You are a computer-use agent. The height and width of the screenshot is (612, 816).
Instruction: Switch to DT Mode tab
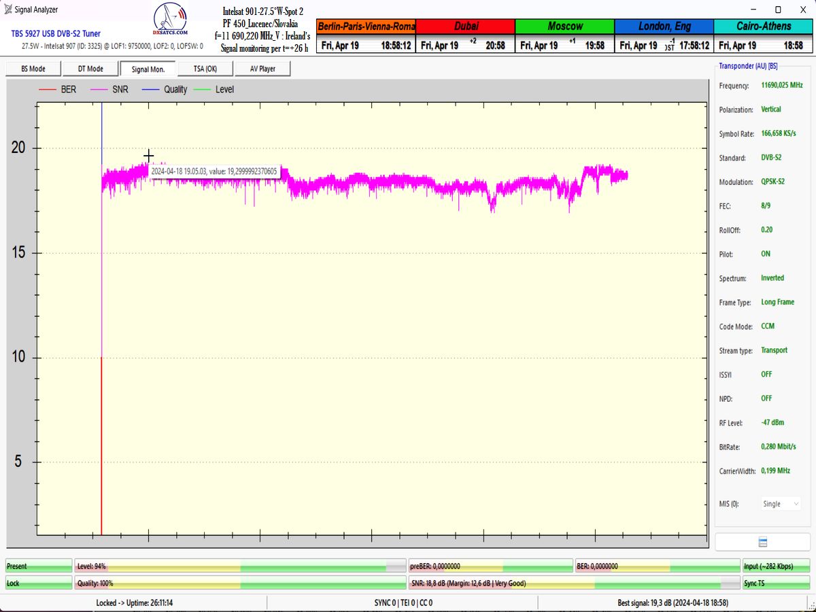[90, 69]
